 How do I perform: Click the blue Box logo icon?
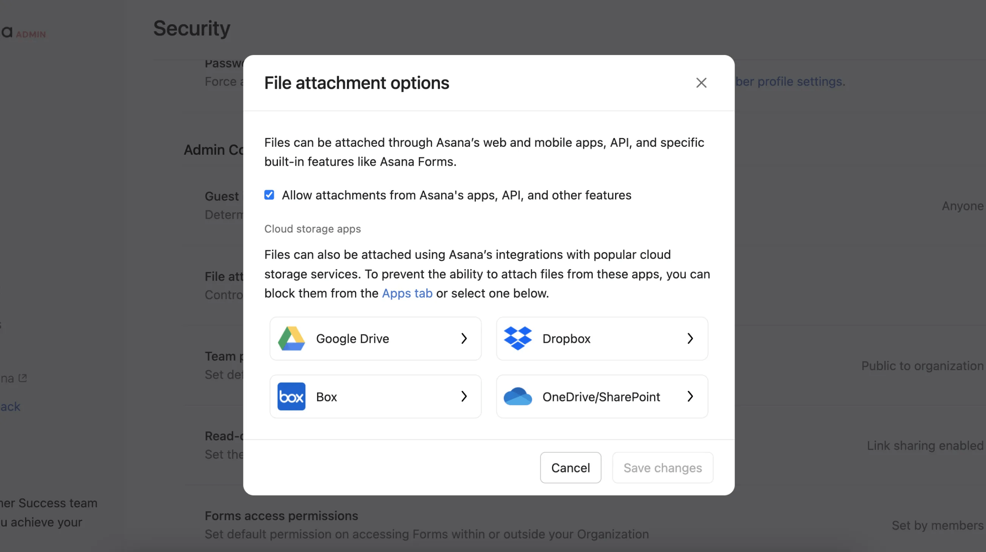[291, 396]
